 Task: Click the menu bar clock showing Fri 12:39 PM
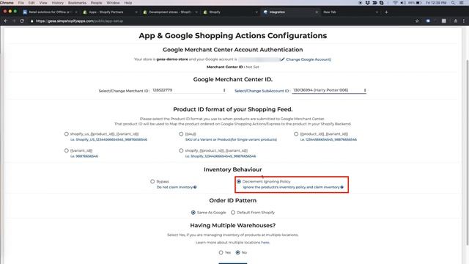click(x=436, y=3)
